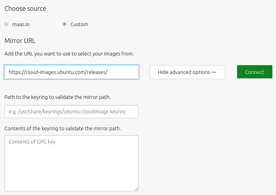
Task: Select the maas.io radio button
Action: coord(6,24)
